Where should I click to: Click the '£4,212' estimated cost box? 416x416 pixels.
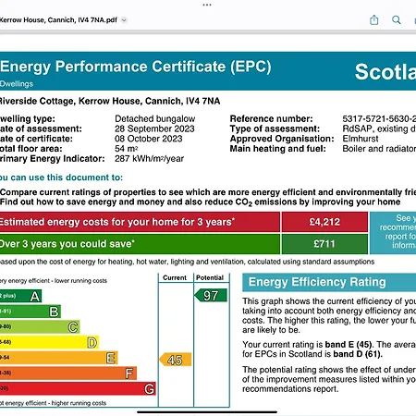(x=324, y=222)
